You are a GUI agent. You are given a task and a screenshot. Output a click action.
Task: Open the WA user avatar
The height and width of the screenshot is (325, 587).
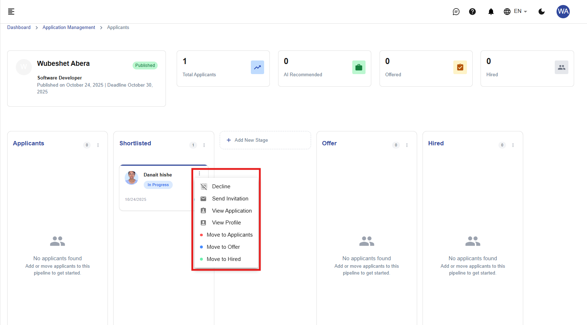pyautogui.click(x=563, y=11)
